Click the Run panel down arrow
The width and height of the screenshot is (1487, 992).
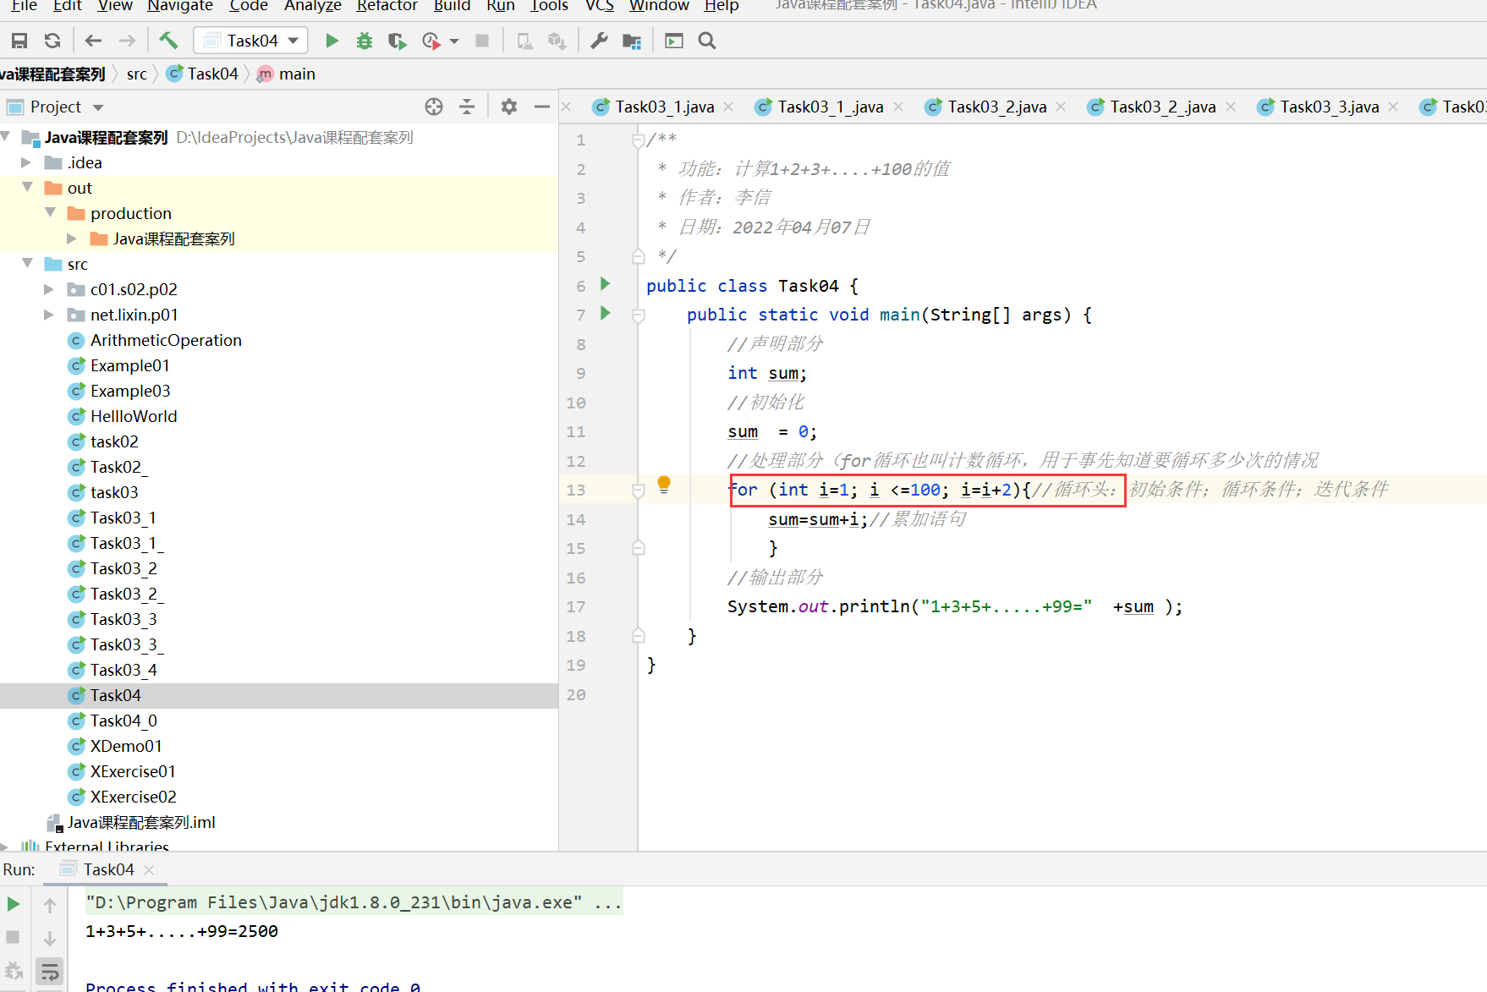50,938
